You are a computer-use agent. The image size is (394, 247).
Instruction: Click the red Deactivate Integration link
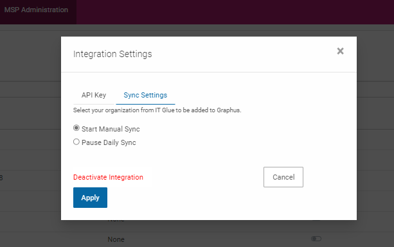pyautogui.click(x=108, y=177)
